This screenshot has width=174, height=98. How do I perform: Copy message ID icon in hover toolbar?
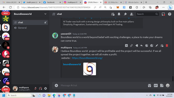126,45
